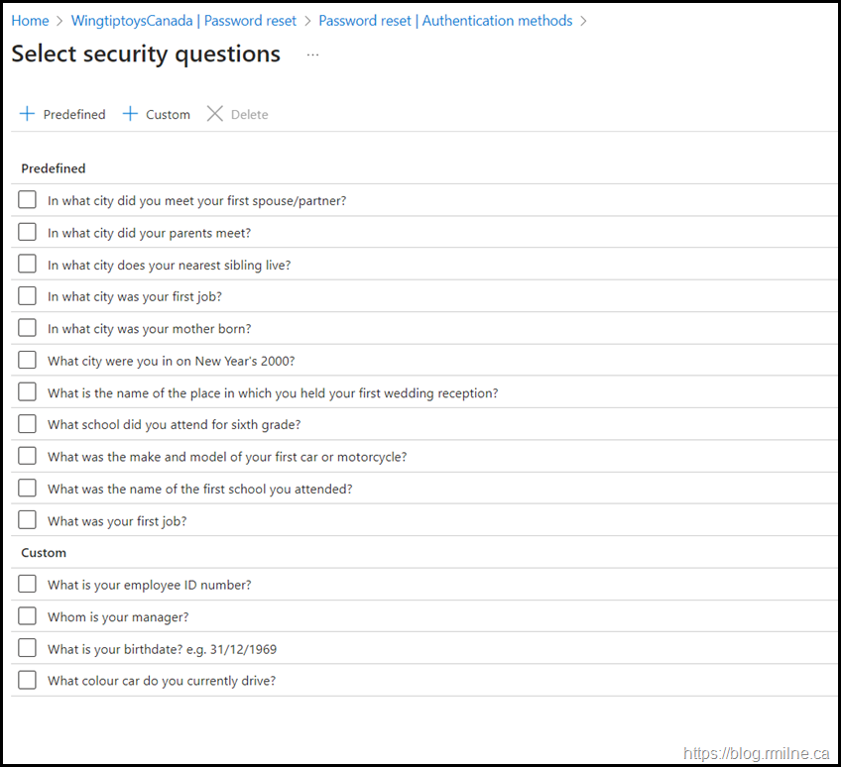
Task: Expand the chevron after Authentication methods breadcrumb
Action: (x=585, y=20)
